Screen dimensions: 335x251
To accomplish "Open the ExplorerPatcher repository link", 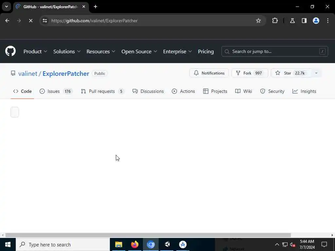I will coord(66,74).
